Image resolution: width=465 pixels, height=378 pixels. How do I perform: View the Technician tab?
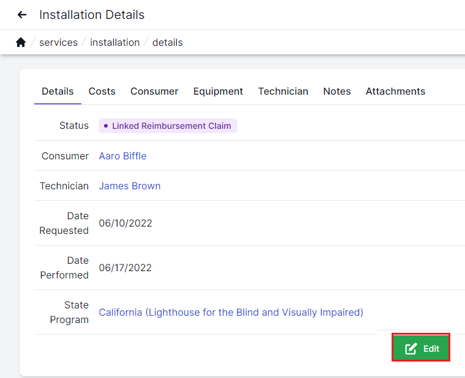coord(283,91)
